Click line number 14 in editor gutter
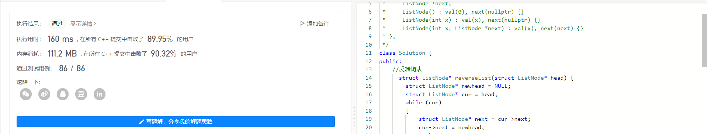This screenshot has width=707, height=134. [368, 78]
